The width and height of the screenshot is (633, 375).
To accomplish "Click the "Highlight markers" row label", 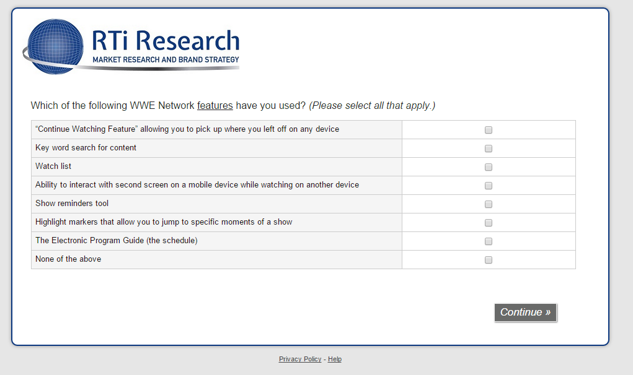I will coord(164,222).
